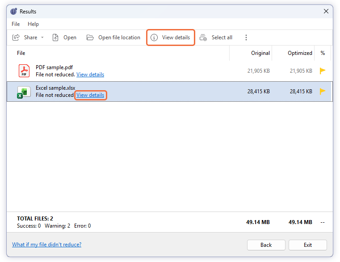340x262 pixels.
Task: Sort by the Original column header
Action: (x=260, y=53)
